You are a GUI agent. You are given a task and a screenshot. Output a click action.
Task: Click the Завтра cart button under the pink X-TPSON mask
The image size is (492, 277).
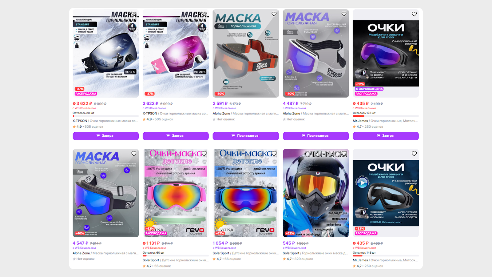click(176, 136)
